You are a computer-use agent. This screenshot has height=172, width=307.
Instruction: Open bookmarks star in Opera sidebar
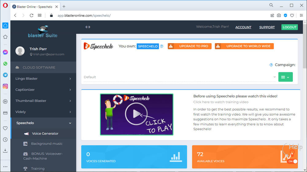point(5,37)
